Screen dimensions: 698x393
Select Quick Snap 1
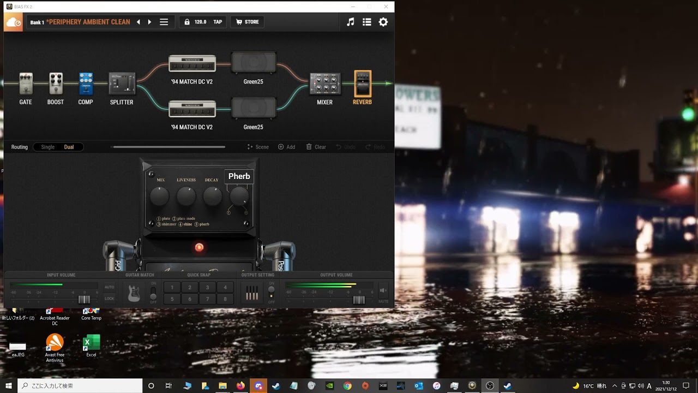click(172, 288)
